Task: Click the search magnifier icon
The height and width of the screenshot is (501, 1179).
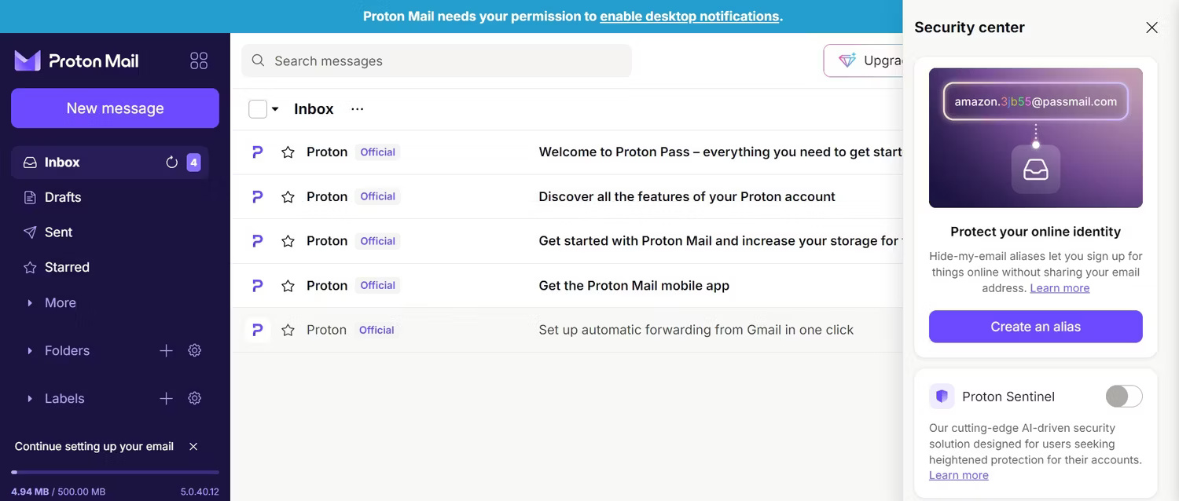Action: [257, 60]
